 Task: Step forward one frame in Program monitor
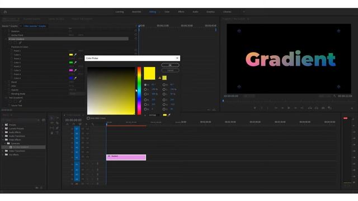click(295, 108)
